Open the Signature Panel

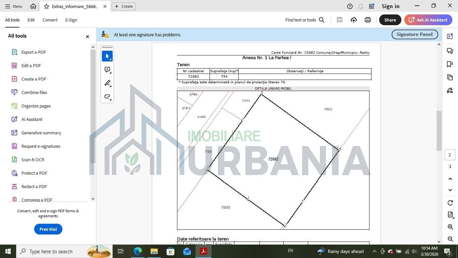coord(414,34)
